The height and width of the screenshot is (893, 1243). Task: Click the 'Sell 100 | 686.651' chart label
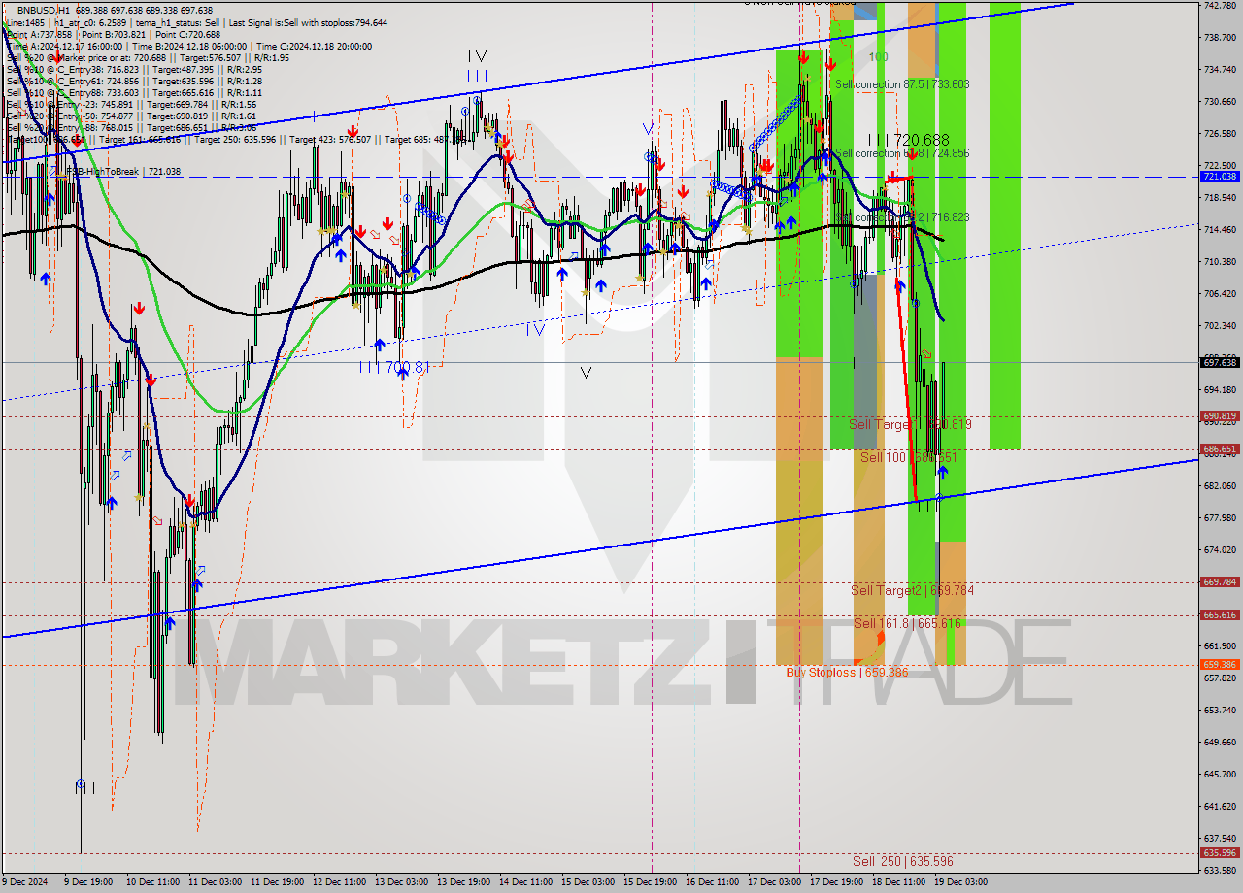point(909,457)
